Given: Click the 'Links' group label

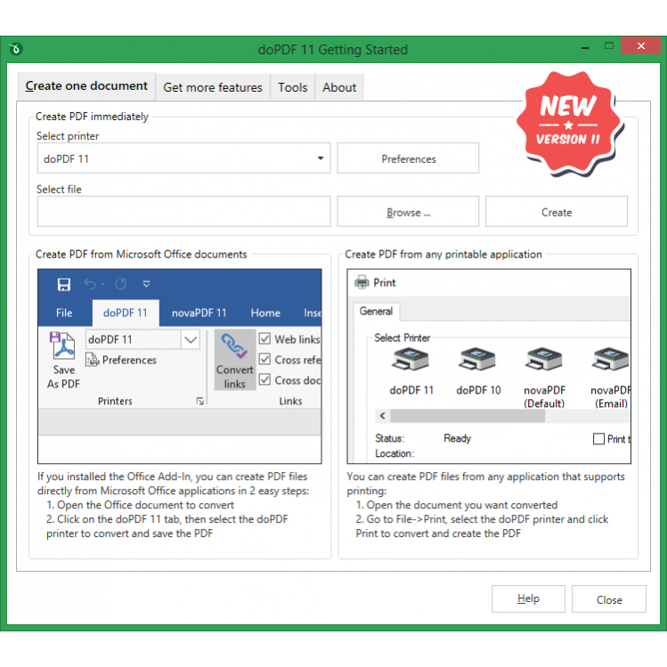Looking at the screenshot, I should (290, 401).
